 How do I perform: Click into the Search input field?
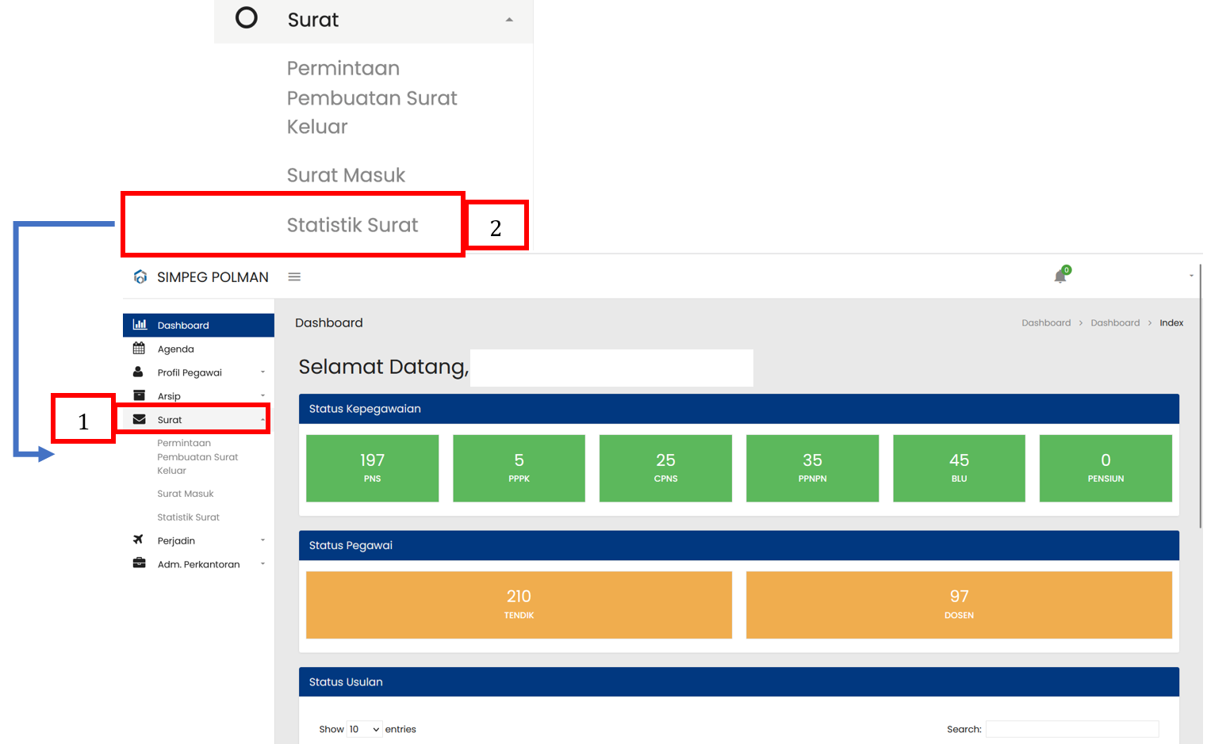click(1071, 729)
